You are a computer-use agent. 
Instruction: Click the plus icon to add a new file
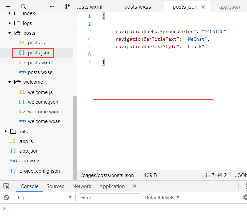[8, 7]
